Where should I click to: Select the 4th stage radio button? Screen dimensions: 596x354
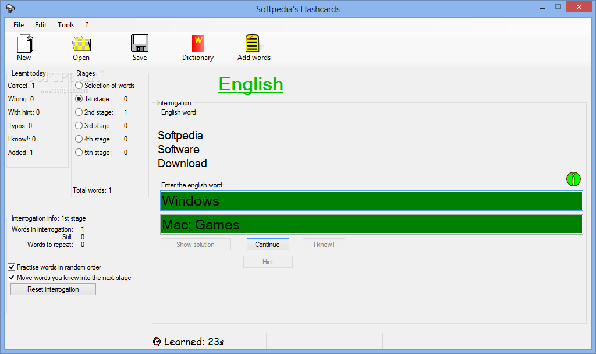[79, 139]
